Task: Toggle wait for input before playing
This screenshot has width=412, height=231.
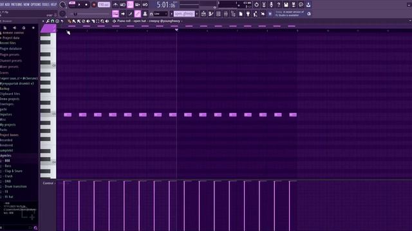Action: tap(123, 4)
